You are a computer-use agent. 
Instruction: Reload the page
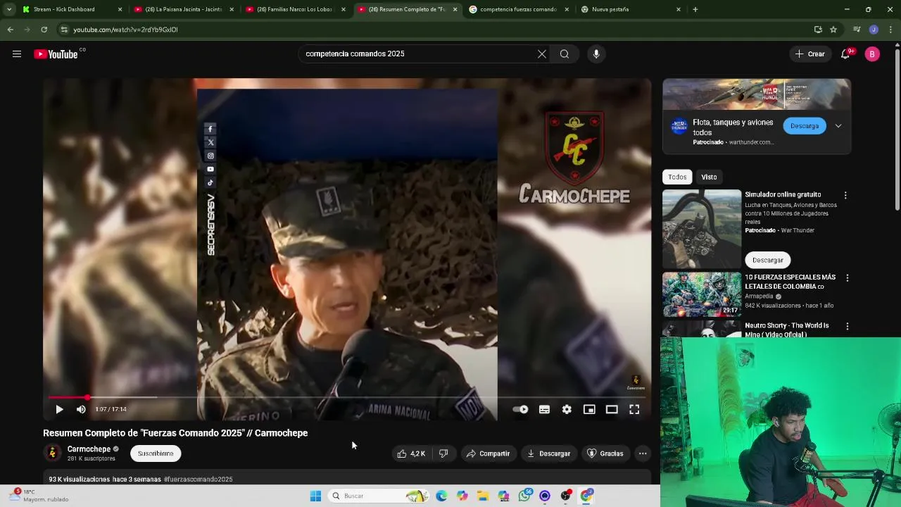(44, 30)
